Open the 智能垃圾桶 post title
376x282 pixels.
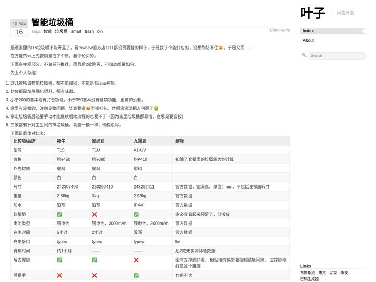point(52,22)
